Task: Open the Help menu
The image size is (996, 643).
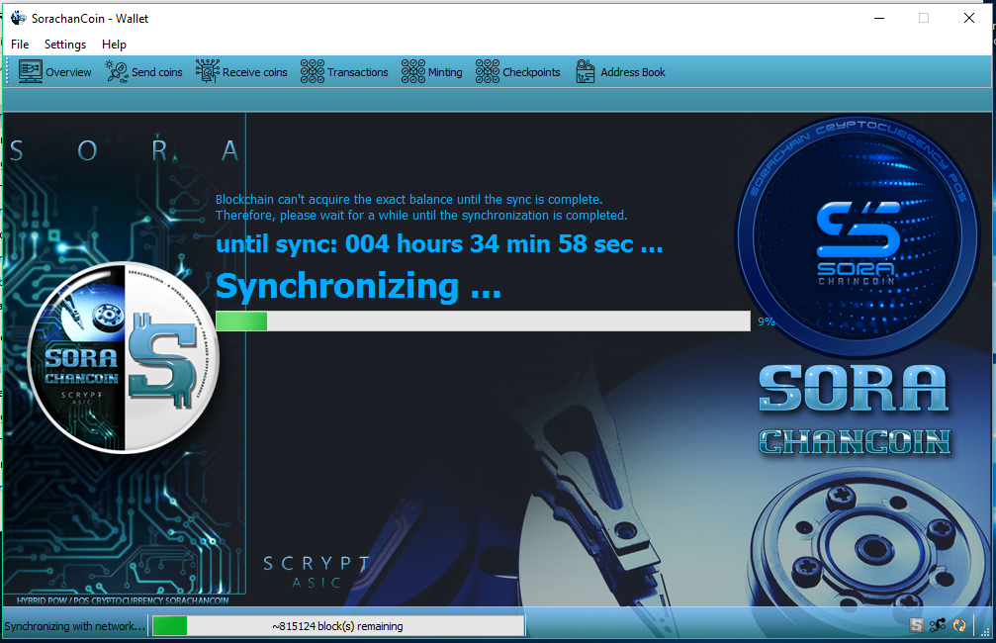Action: [114, 44]
